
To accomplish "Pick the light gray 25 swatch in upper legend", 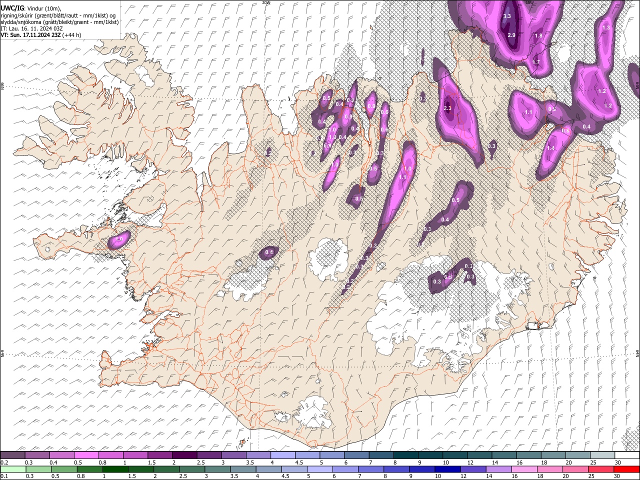I will pos(602,455).
